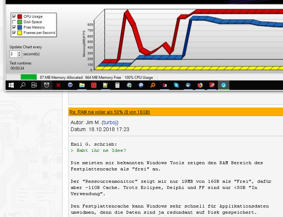Open the blue mail taskbar app

[x=188, y=85]
